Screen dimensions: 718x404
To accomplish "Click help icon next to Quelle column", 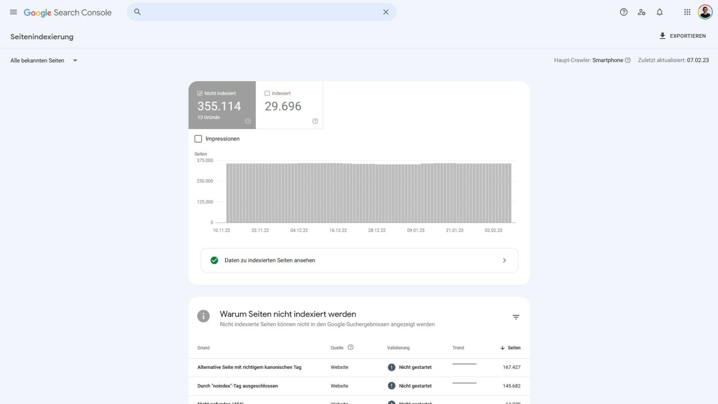I will [x=351, y=347].
